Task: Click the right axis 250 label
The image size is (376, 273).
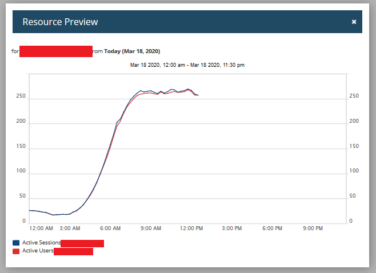Action: pos(354,96)
